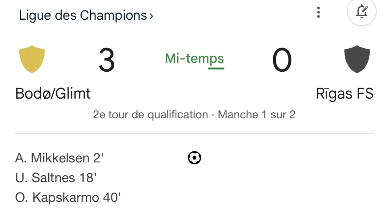The image size is (389, 220).
Task: Open the three-dot more options menu
Action: 319,12
